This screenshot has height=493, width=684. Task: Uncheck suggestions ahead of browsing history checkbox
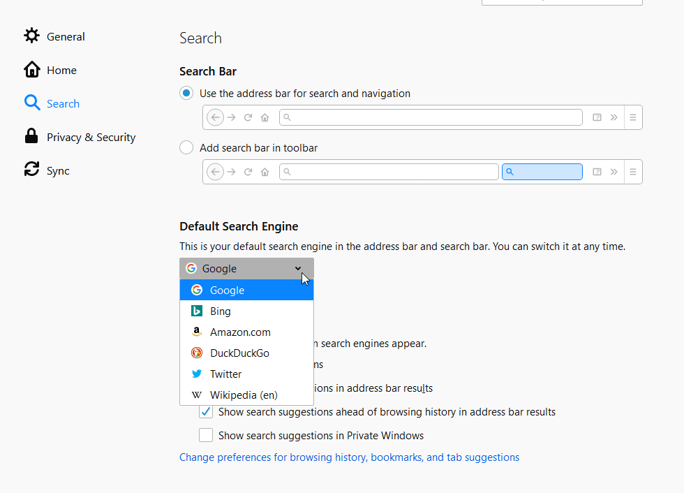[206, 411]
